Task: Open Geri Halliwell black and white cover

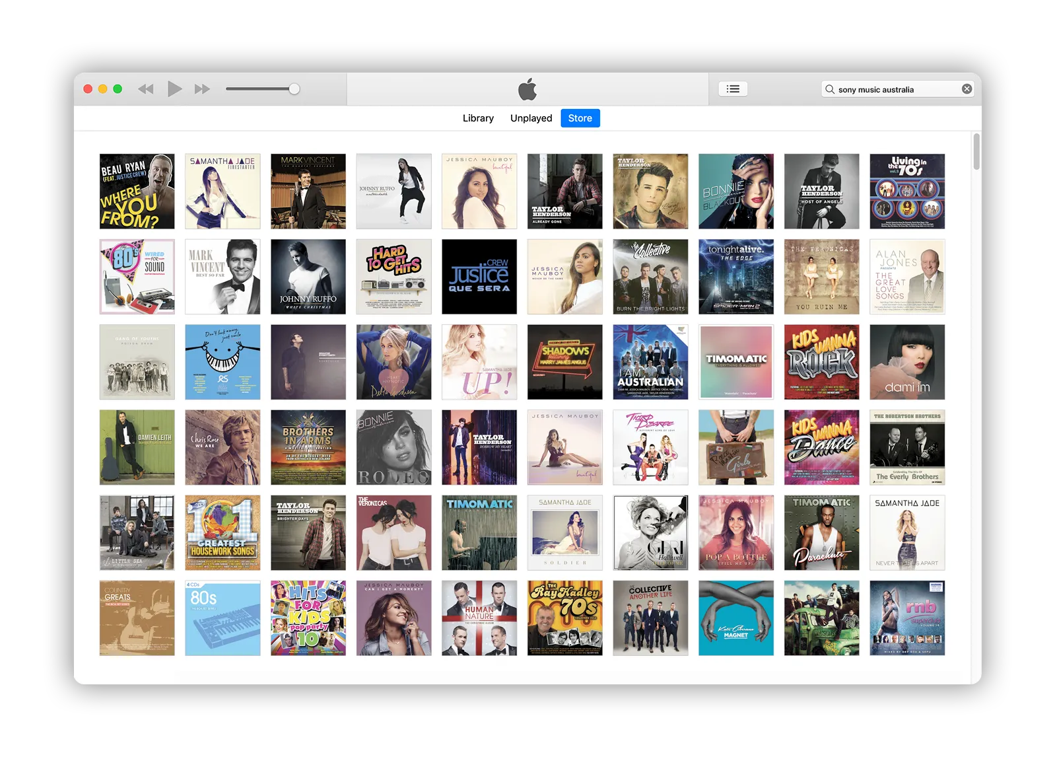Action: coord(650,532)
